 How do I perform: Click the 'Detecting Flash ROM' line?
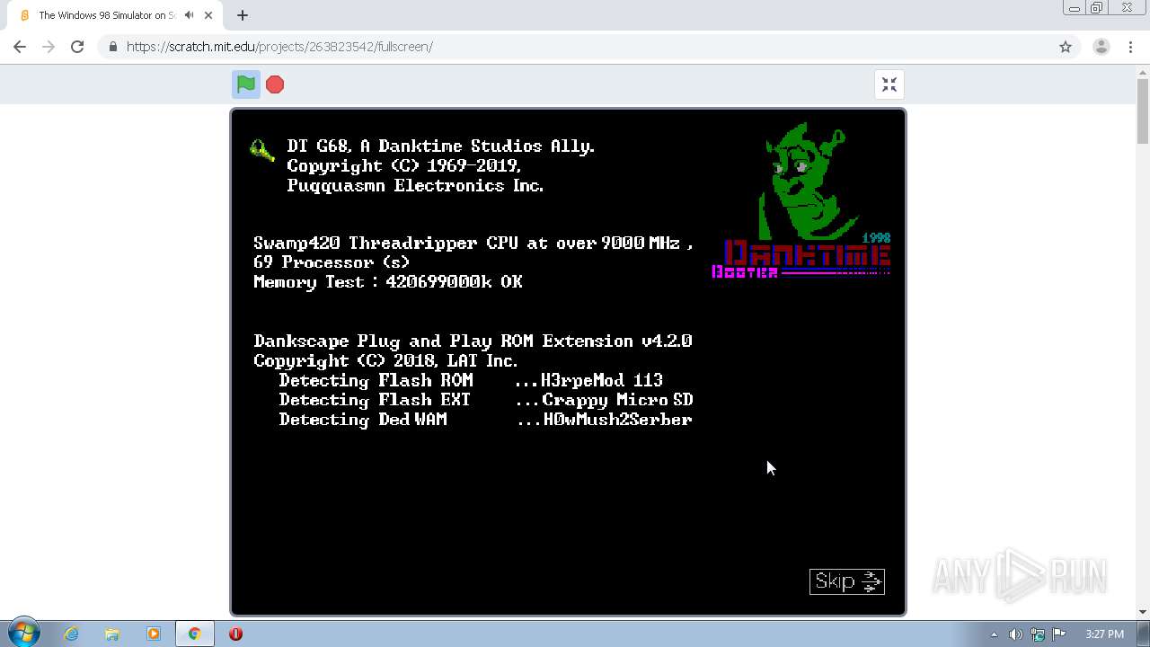coord(471,381)
